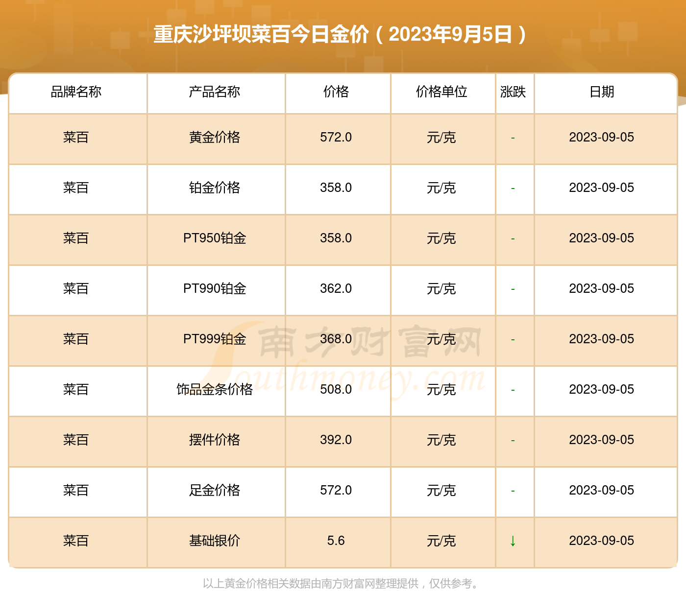Click 元/克 unit in 基础银价 row
The width and height of the screenshot is (686, 591).
tap(441, 541)
